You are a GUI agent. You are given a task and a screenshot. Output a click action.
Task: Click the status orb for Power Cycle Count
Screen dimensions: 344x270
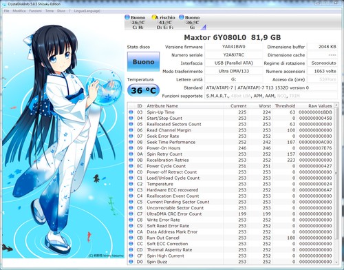(131, 166)
